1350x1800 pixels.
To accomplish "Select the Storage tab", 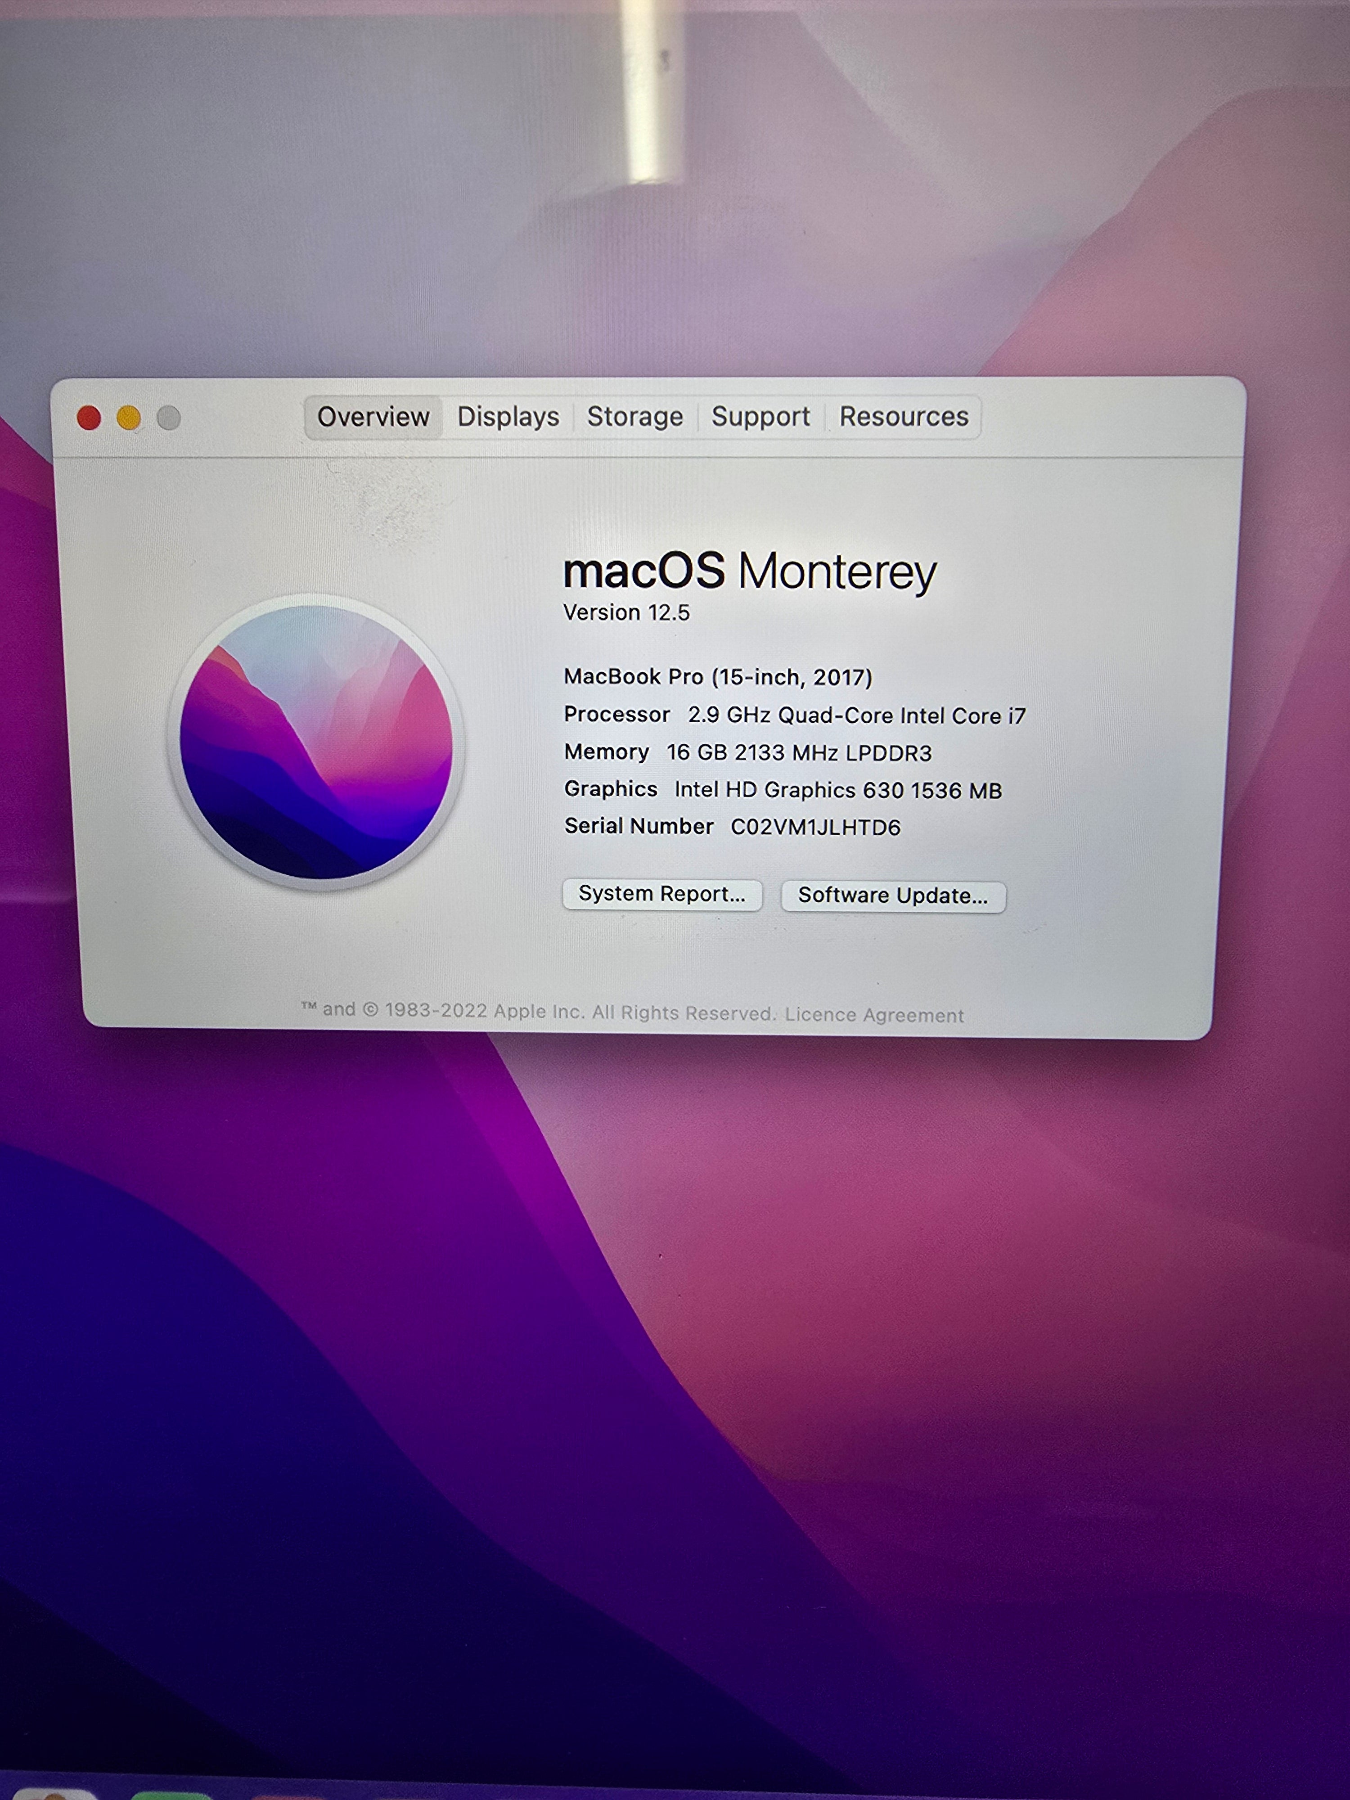I will point(634,417).
